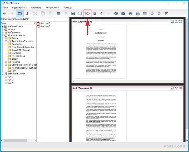
Task: Click the eye preview icon
Action: pyautogui.click(x=116, y=13)
